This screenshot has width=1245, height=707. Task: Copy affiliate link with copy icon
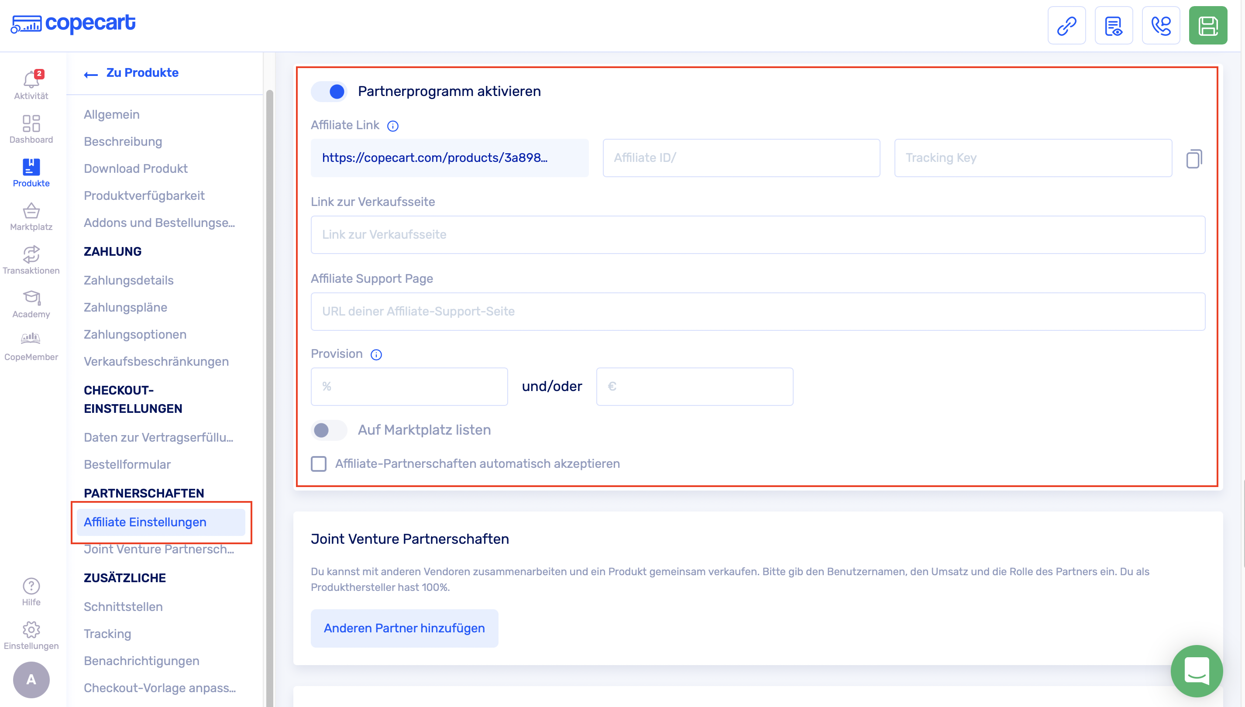click(1193, 159)
